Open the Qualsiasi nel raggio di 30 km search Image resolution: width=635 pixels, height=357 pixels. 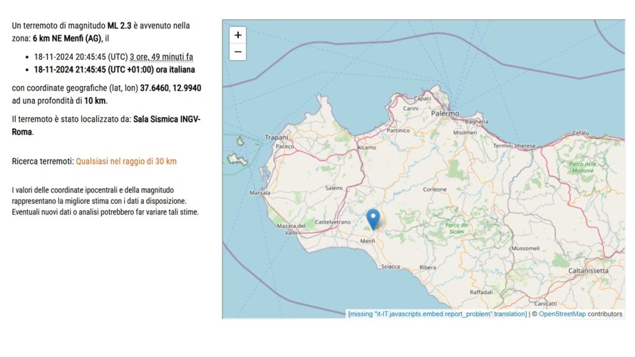point(126,161)
